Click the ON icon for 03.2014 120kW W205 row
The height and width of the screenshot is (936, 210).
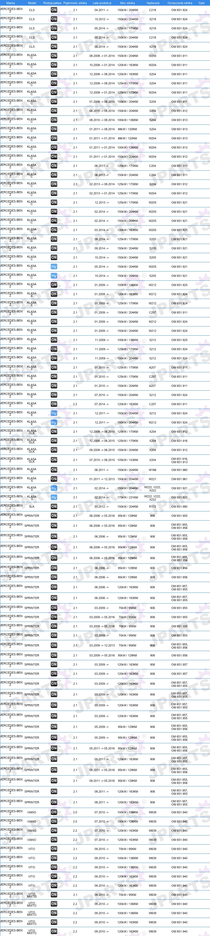pos(54,230)
